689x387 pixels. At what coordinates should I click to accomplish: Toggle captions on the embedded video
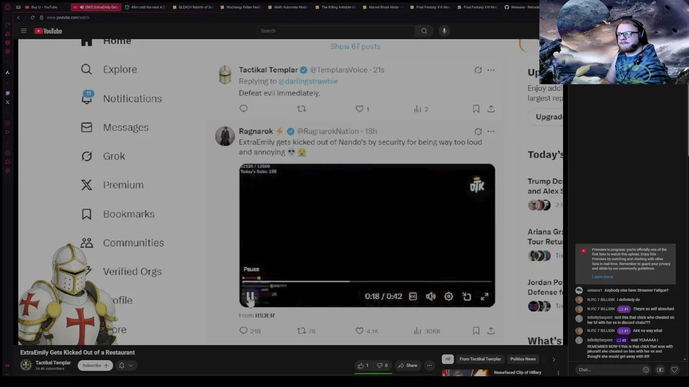point(413,296)
